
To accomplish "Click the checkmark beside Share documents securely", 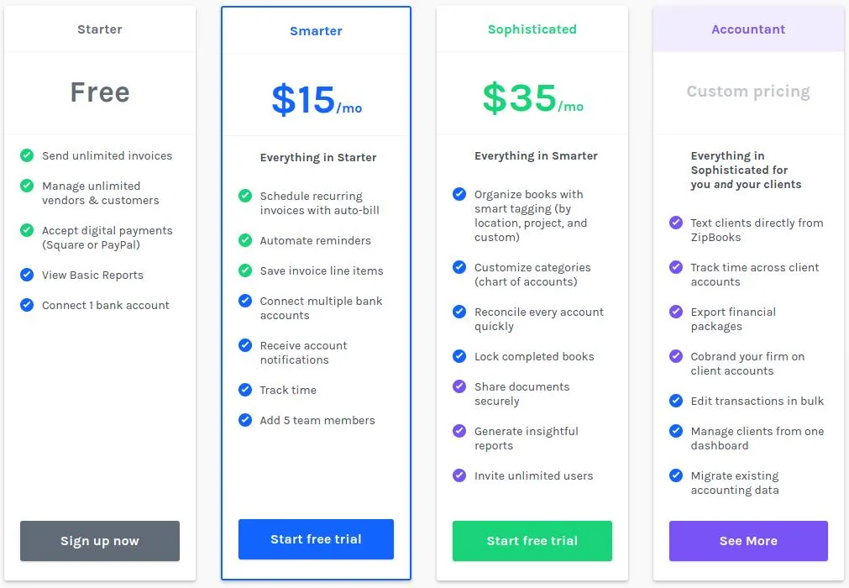I will [459, 386].
